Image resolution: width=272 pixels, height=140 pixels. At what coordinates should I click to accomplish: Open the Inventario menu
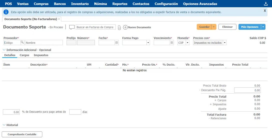[80, 4]
